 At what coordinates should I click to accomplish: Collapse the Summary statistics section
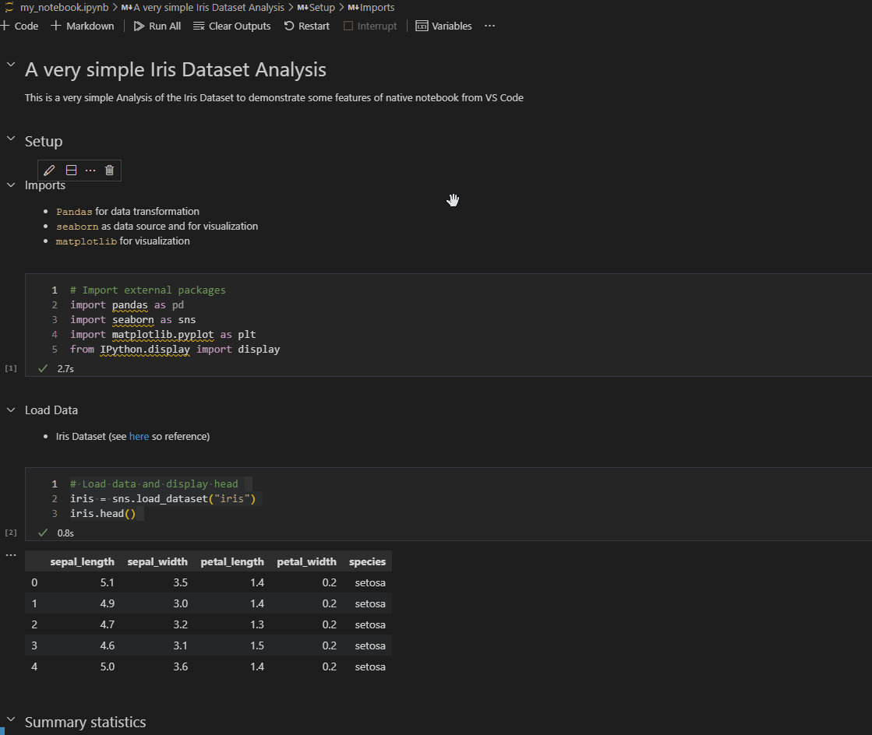tap(11, 719)
